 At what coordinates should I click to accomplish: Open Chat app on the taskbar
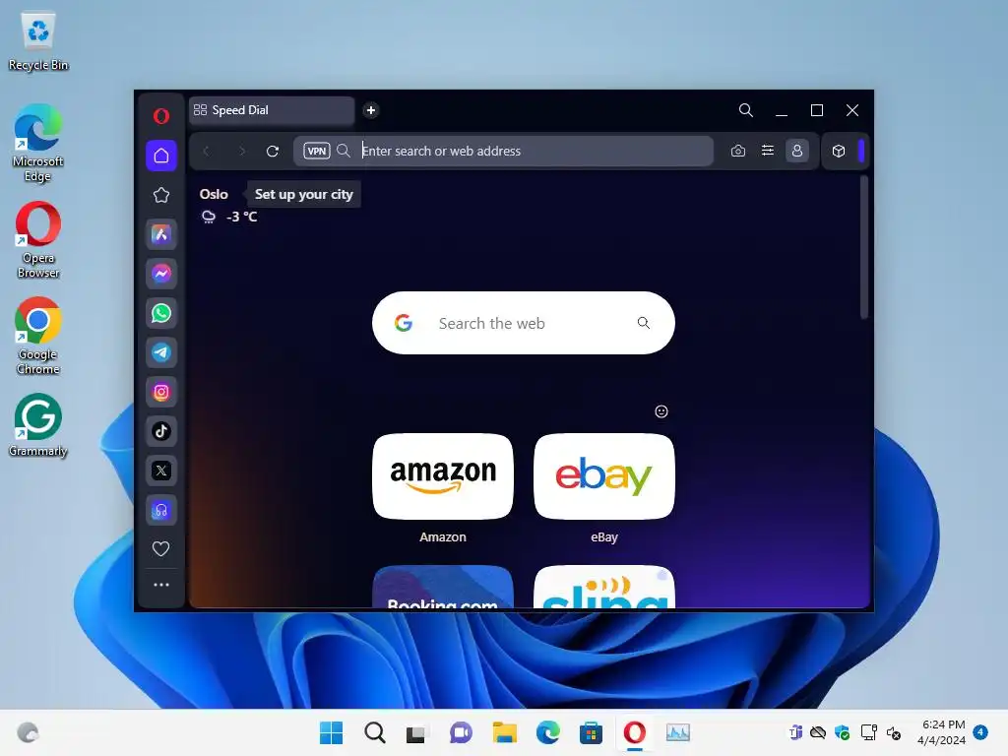click(x=461, y=732)
